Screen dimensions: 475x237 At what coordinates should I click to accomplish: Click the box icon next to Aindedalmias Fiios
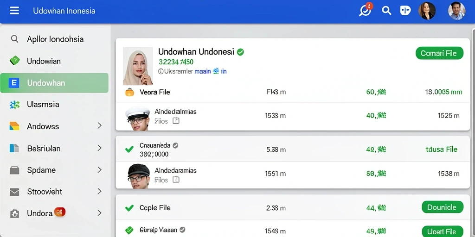point(176,121)
